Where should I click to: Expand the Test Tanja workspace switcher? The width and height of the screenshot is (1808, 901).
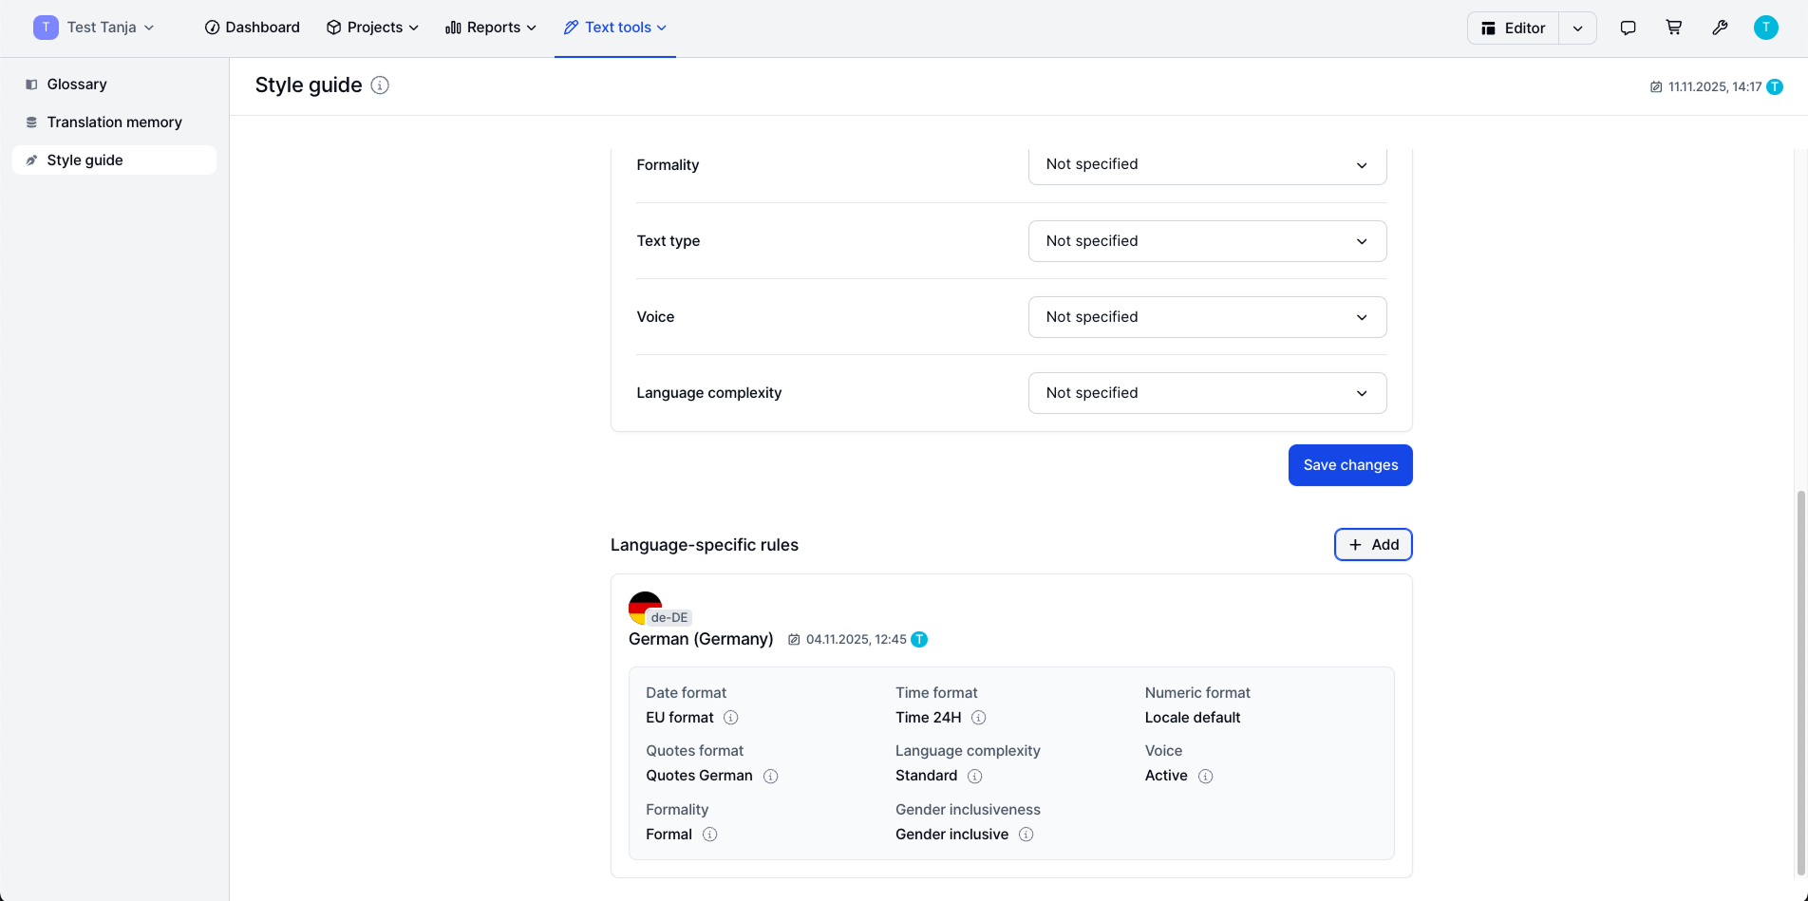point(94,28)
